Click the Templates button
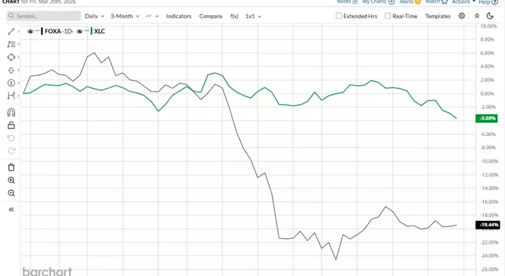Viewport: 505px width, 276px height. coord(438,16)
